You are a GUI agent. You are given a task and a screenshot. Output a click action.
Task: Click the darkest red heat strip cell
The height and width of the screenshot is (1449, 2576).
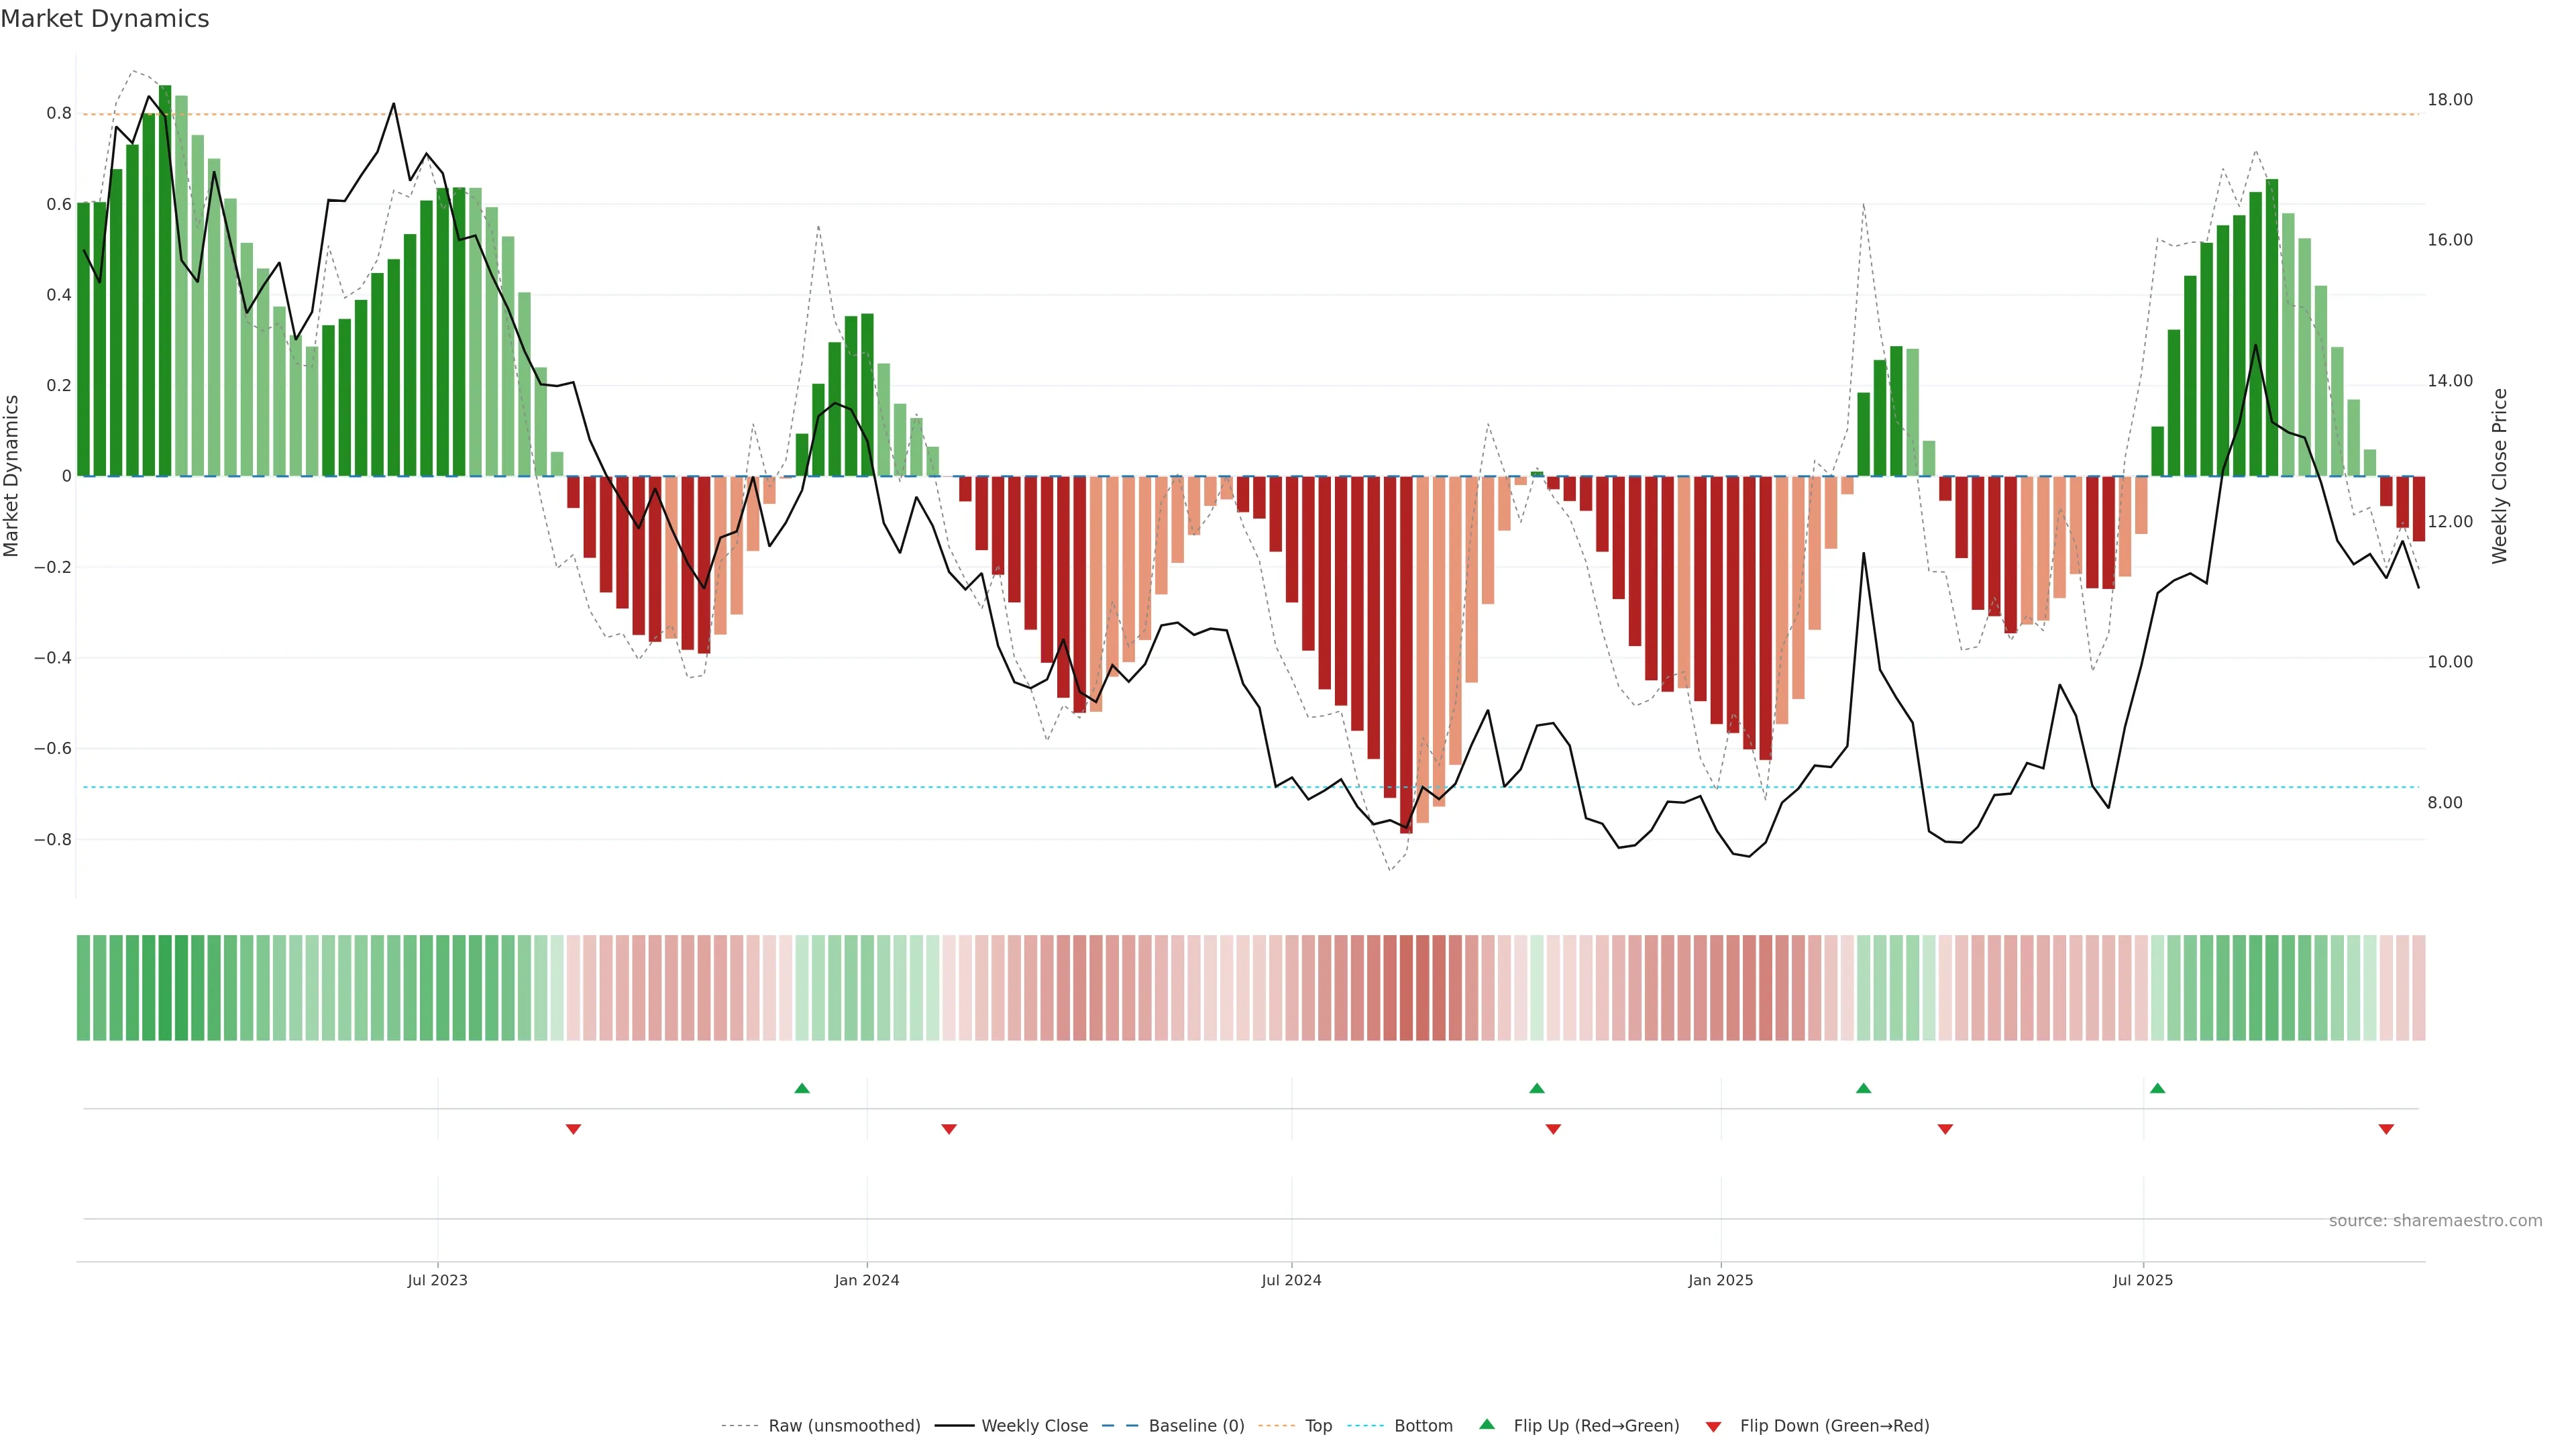click(1406, 988)
